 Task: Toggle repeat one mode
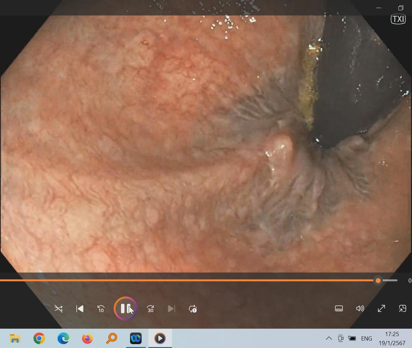pyautogui.click(x=193, y=309)
